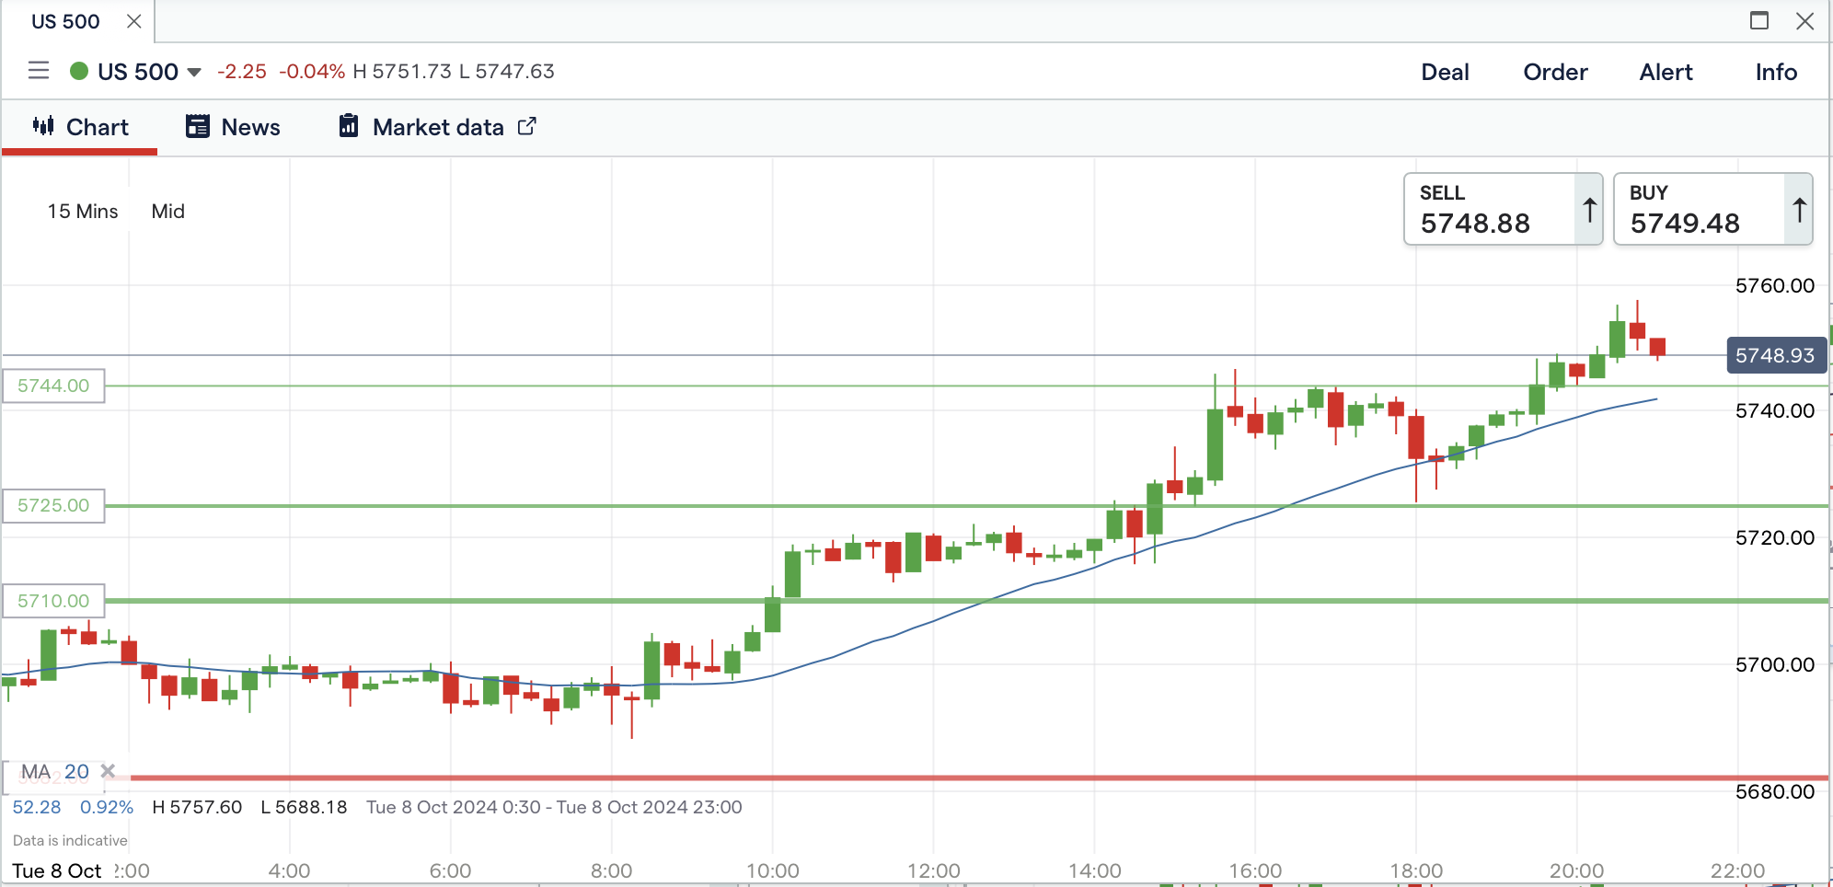Remove the MA 20 indicator
Image resolution: width=1833 pixels, height=887 pixels.
tap(109, 771)
